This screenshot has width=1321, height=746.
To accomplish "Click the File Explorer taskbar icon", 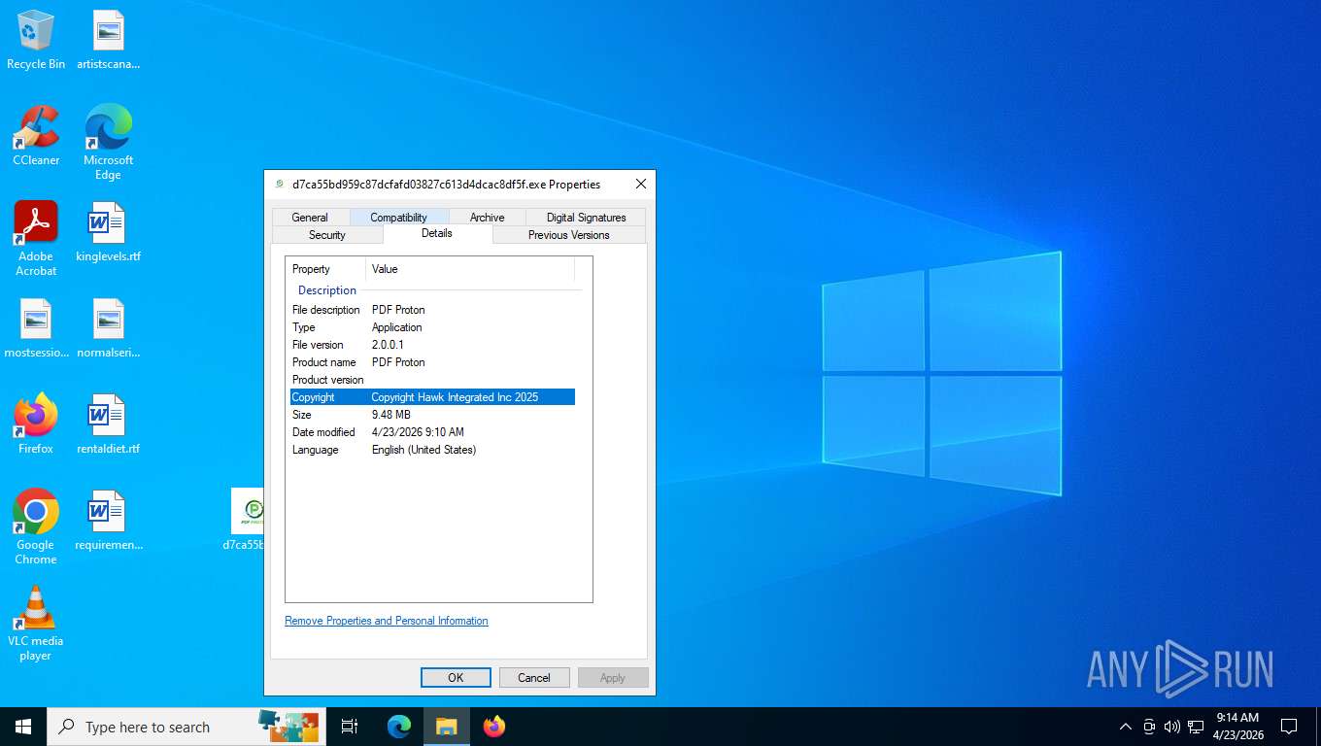I will (x=447, y=727).
